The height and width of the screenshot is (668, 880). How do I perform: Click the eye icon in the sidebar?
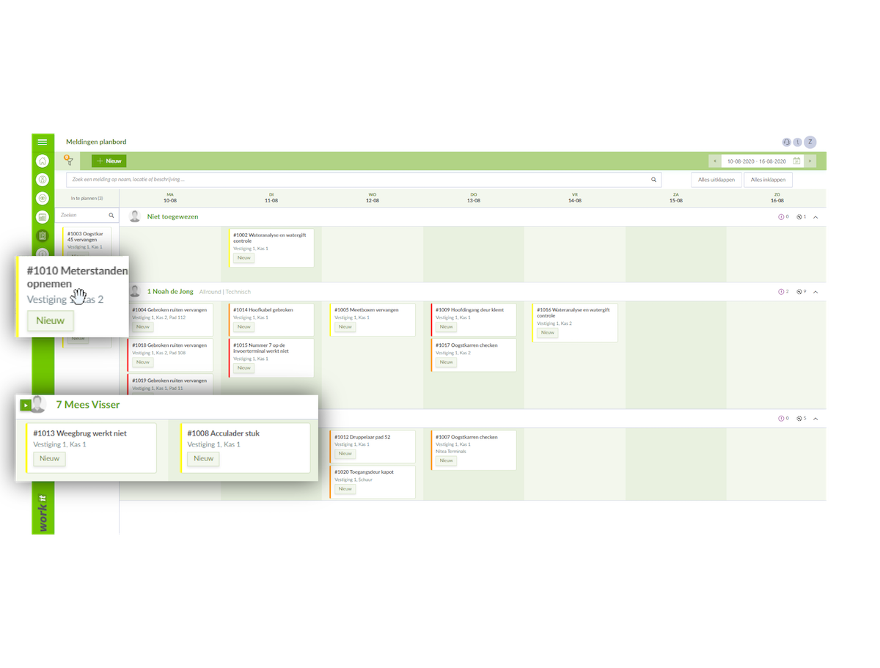coord(43,198)
